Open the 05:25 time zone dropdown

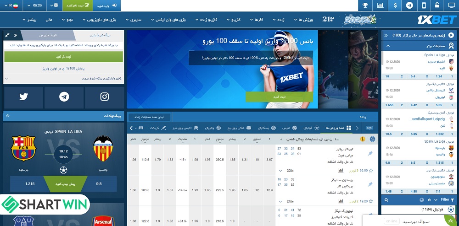(35, 5)
